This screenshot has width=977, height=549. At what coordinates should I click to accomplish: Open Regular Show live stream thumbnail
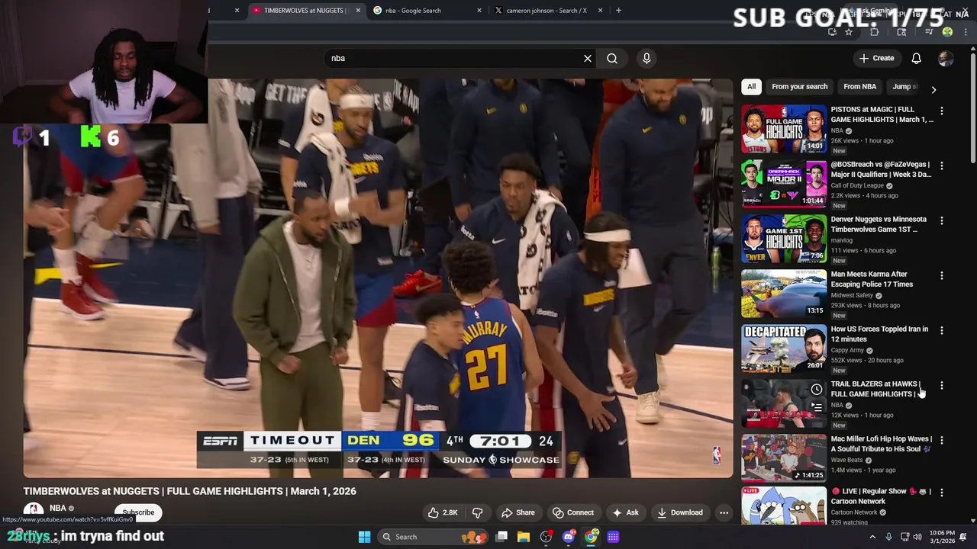[x=784, y=504]
